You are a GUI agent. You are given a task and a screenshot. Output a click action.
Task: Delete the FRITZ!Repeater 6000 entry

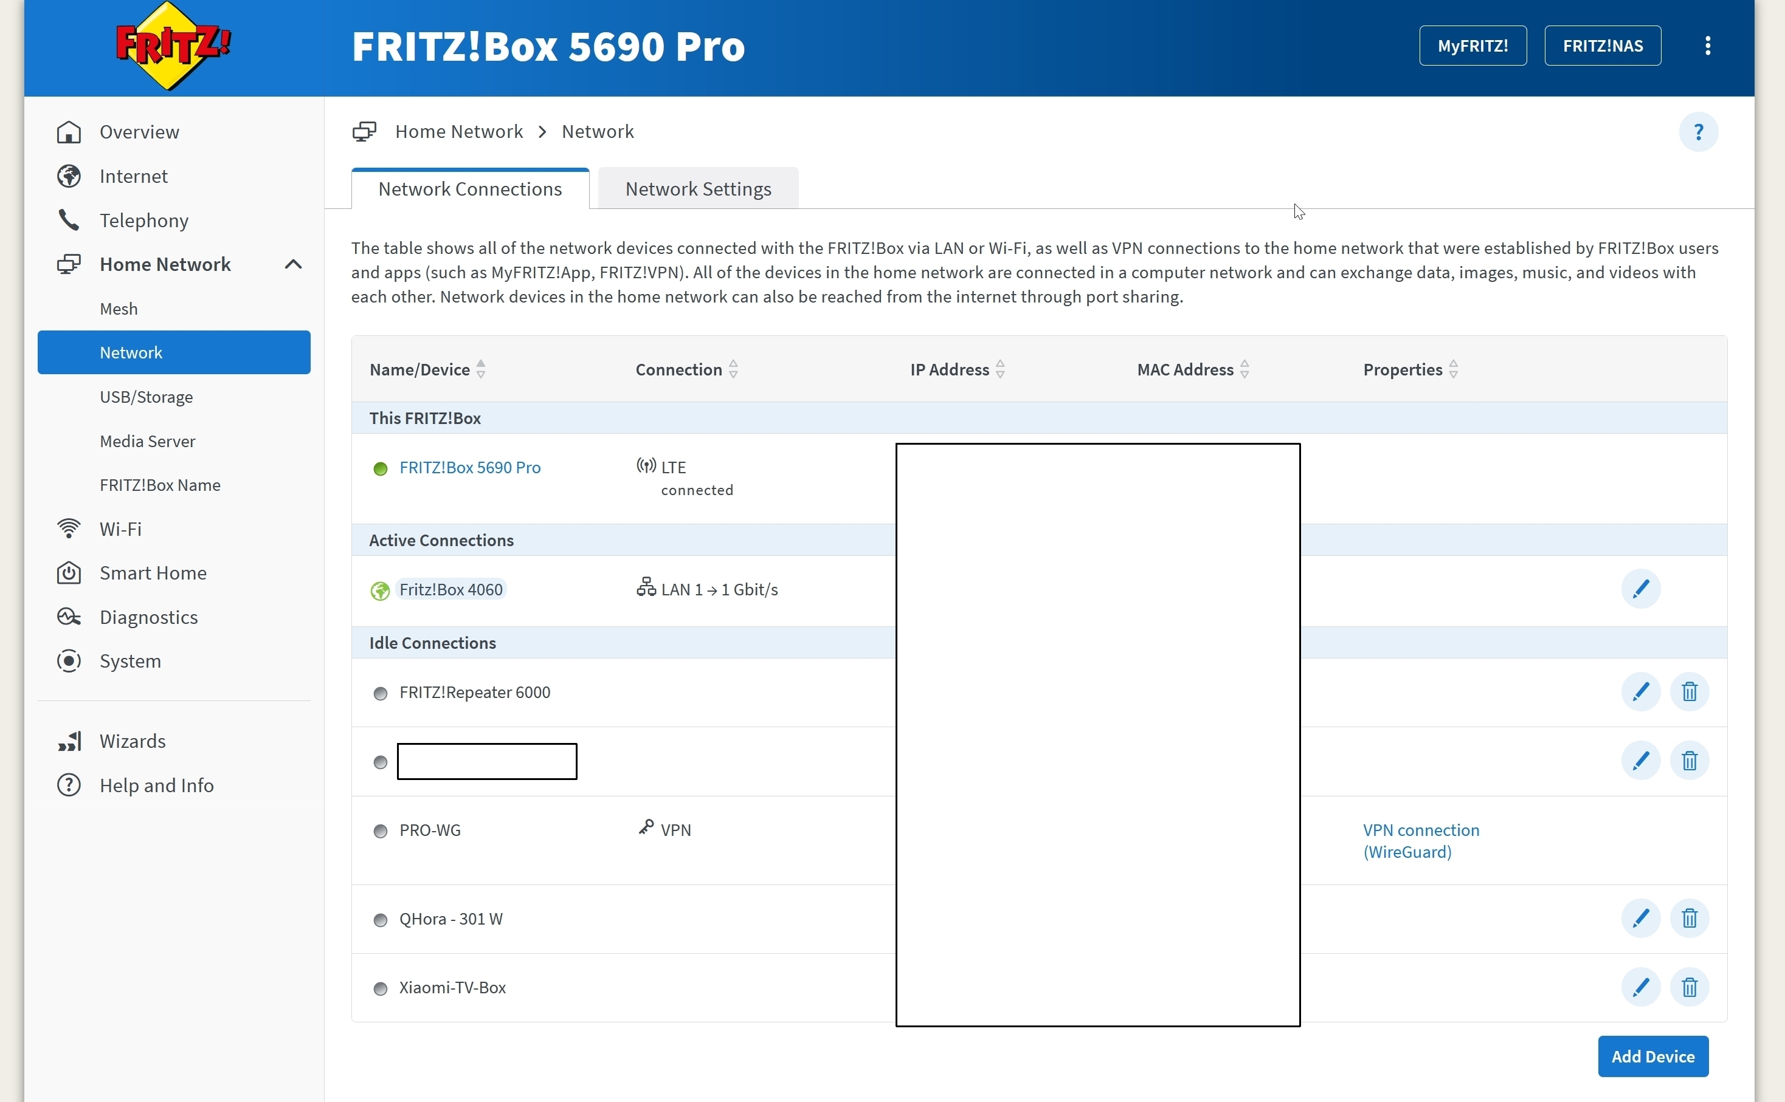point(1690,692)
